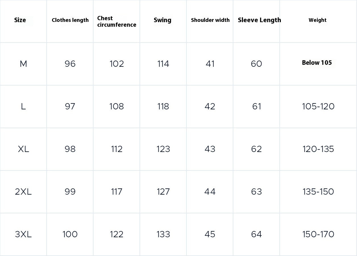Click the Weight column header
Screen dimensions: 357x256
(317, 20)
